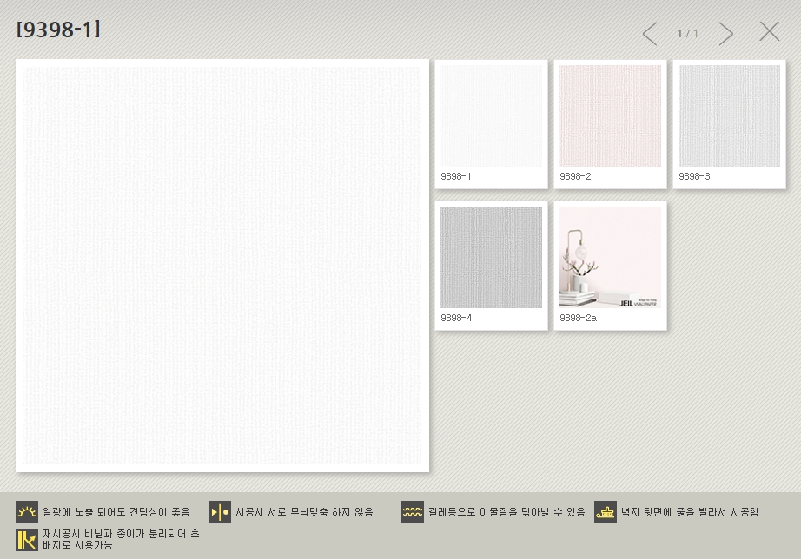This screenshot has width=801, height=559.
Task: Click the peelable vinyl layer icon
Action: (x=27, y=539)
